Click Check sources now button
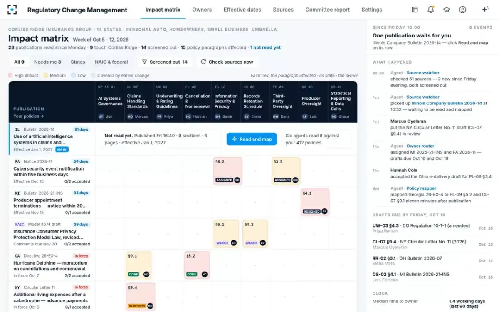 pyautogui.click(x=227, y=62)
